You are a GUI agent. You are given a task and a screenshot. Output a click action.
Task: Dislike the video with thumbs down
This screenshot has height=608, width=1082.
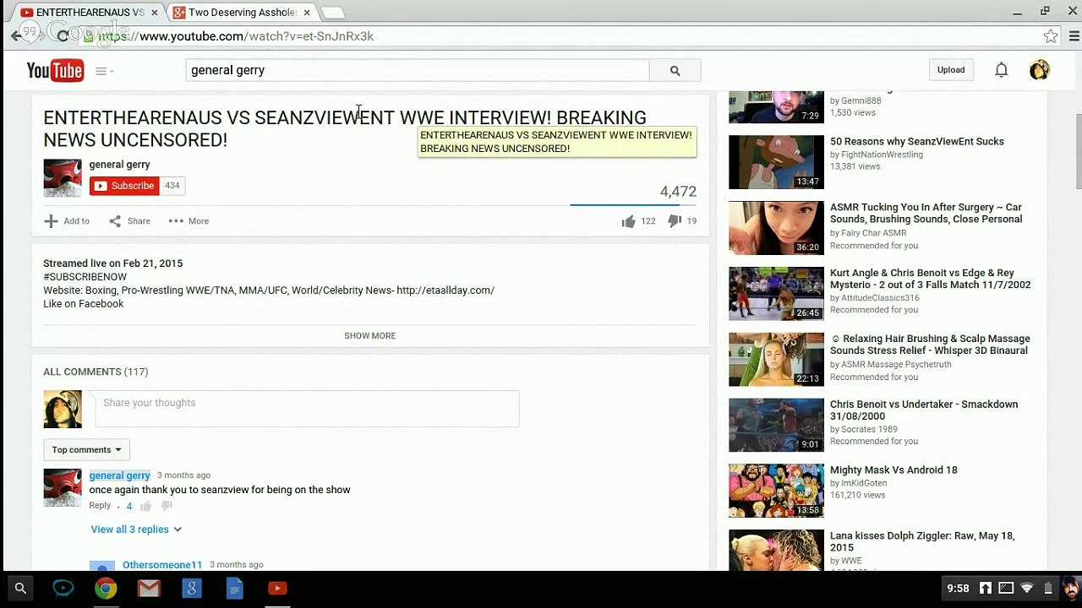click(675, 221)
